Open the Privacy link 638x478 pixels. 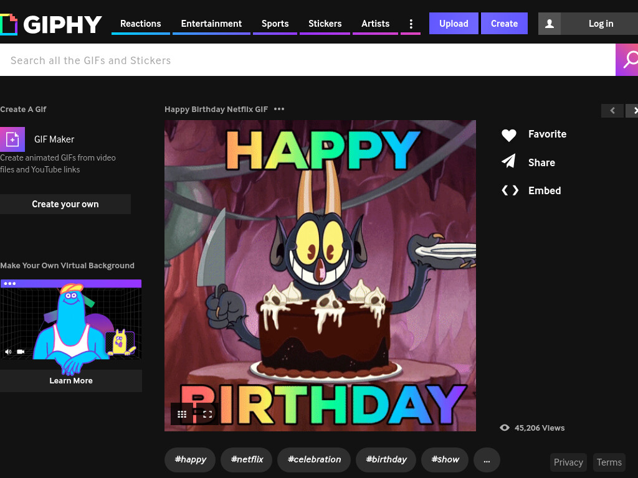tap(568, 462)
